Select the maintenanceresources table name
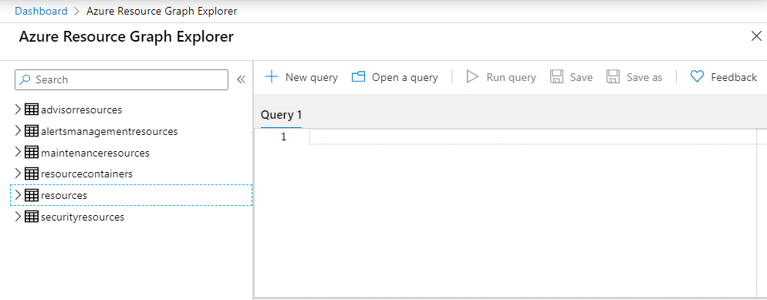The height and width of the screenshot is (300, 767). [96, 153]
